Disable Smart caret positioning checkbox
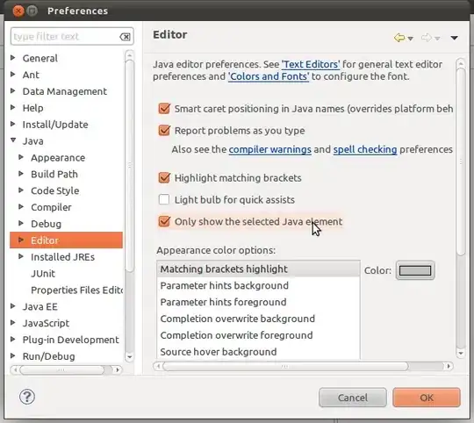474x423 pixels. tap(164, 109)
